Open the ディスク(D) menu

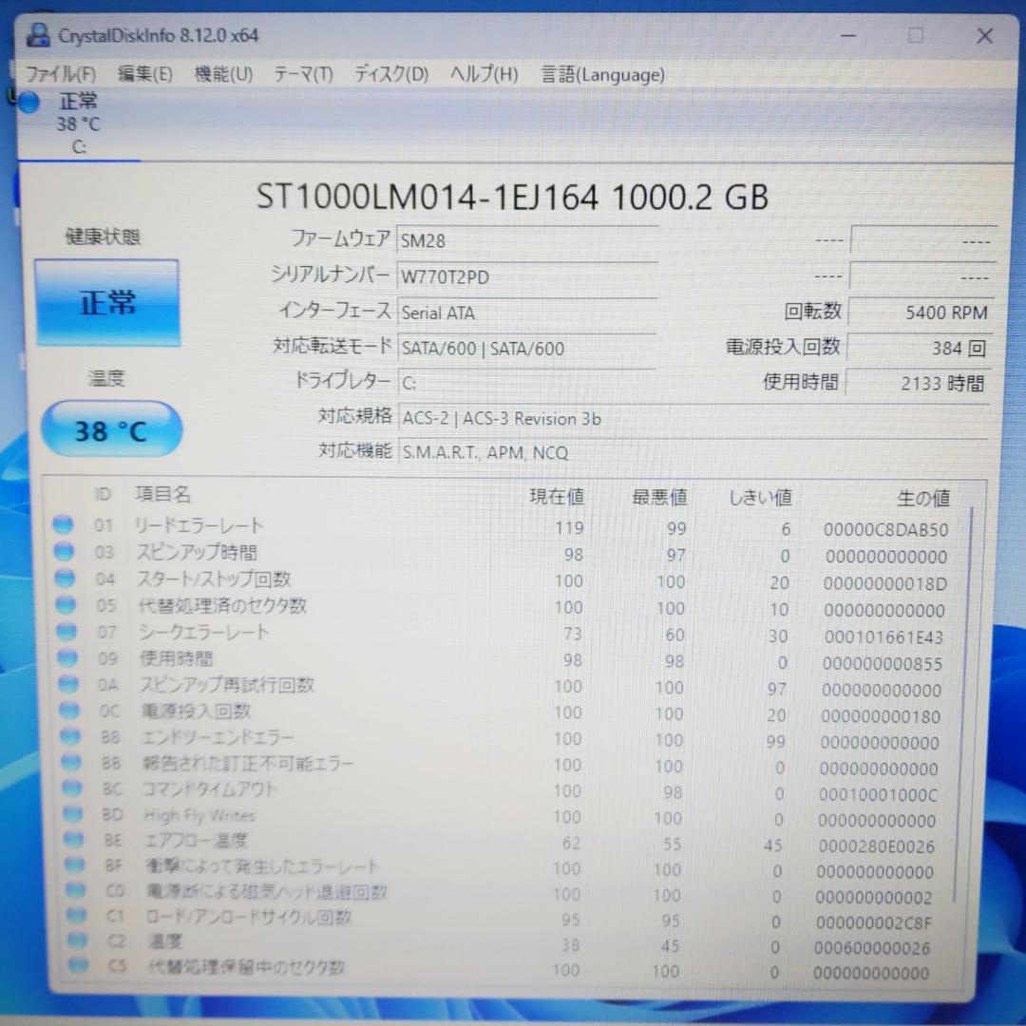389,73
